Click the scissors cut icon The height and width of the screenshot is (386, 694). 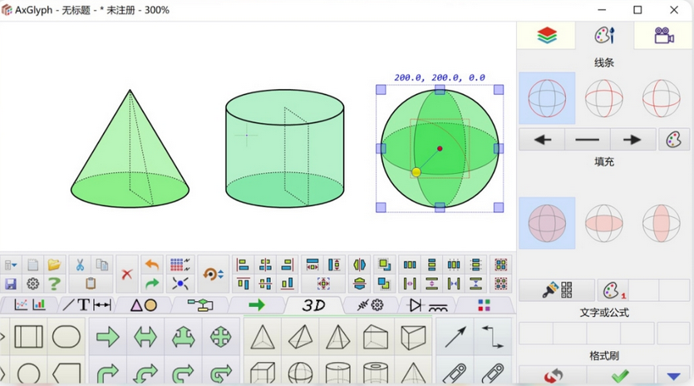pyautogui.click(x=80, y=265)
